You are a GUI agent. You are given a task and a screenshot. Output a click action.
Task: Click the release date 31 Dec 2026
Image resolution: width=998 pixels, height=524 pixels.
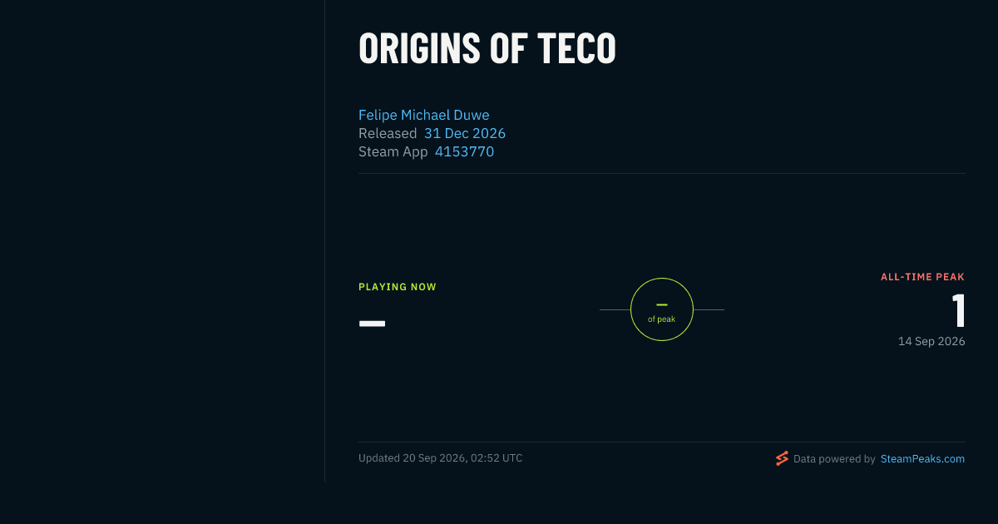(465, 133)
